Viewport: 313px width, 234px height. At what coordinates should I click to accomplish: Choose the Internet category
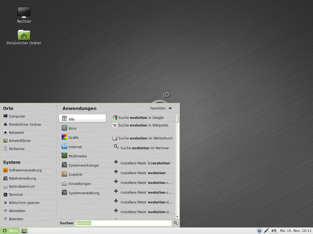75,147
